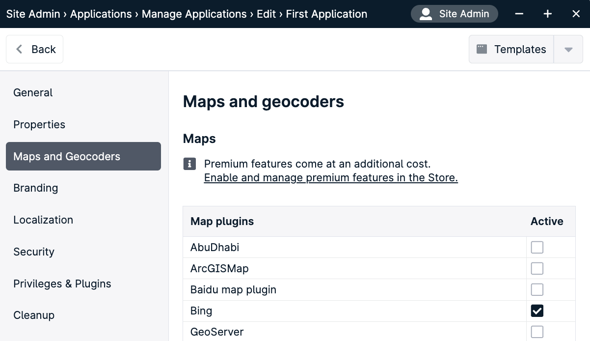The height and width of the screenshot is (341, 590).
Task: Click the Active column header
Action: (547, 222)
